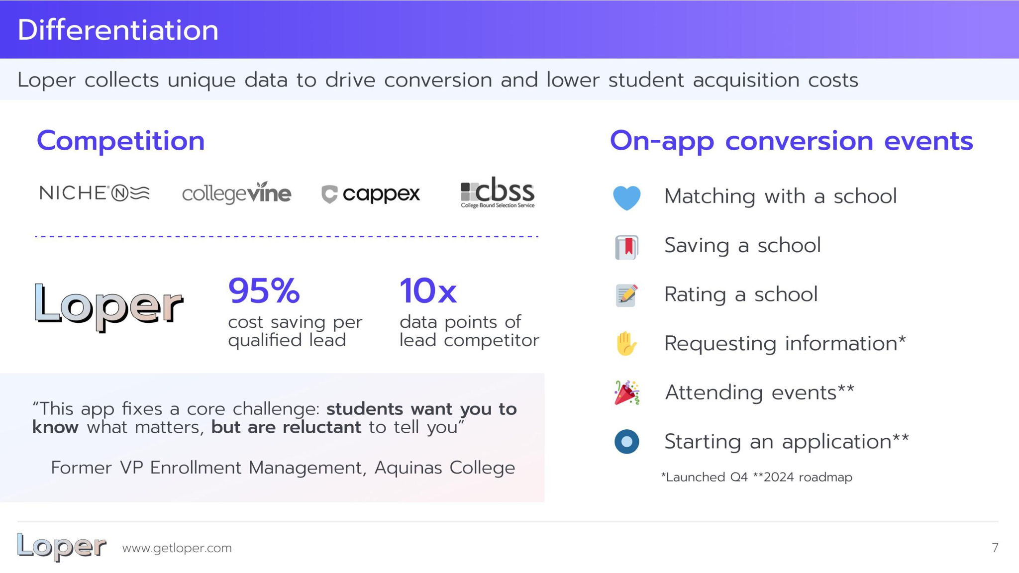The width and height of the screenshot is (1019, 573).
Task: Click the party popper icon
Action: pos(626,393)
